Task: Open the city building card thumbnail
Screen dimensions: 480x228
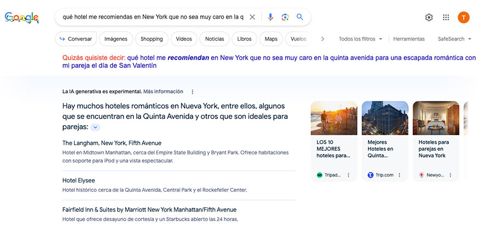Action: 385,118
